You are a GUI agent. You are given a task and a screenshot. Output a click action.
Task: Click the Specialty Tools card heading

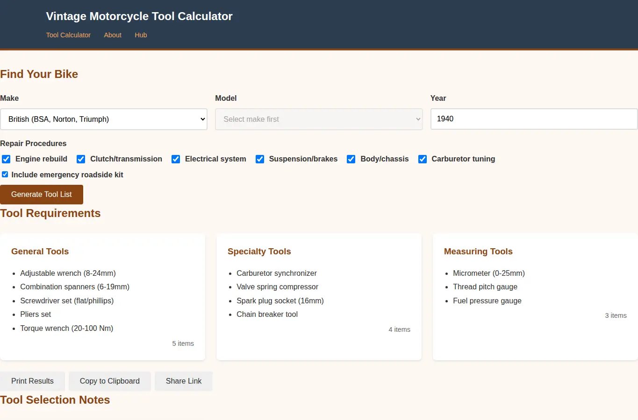pos(259,252)
